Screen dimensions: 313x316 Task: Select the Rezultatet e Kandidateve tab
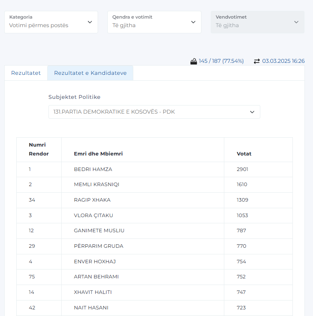click(x=90, y=73)
